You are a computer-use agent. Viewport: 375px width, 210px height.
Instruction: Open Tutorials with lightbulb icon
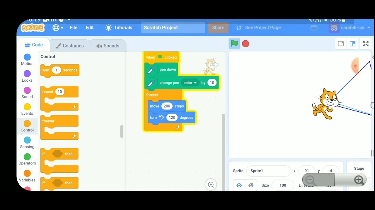click(119, 28)
